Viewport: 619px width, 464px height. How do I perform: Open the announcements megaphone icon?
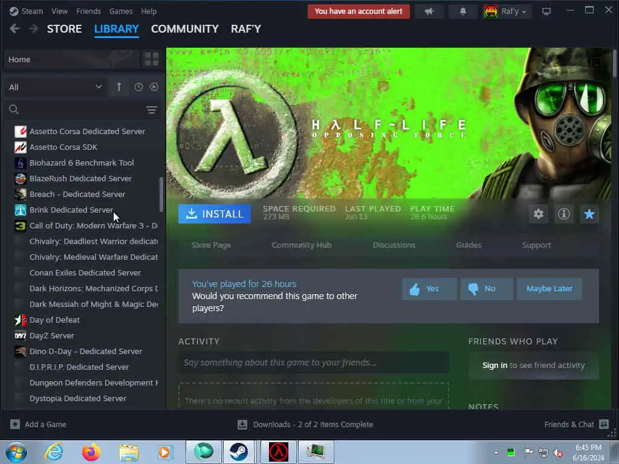429,11
